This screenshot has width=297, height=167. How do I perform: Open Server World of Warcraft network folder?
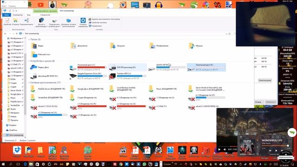(x=207, y=89)
